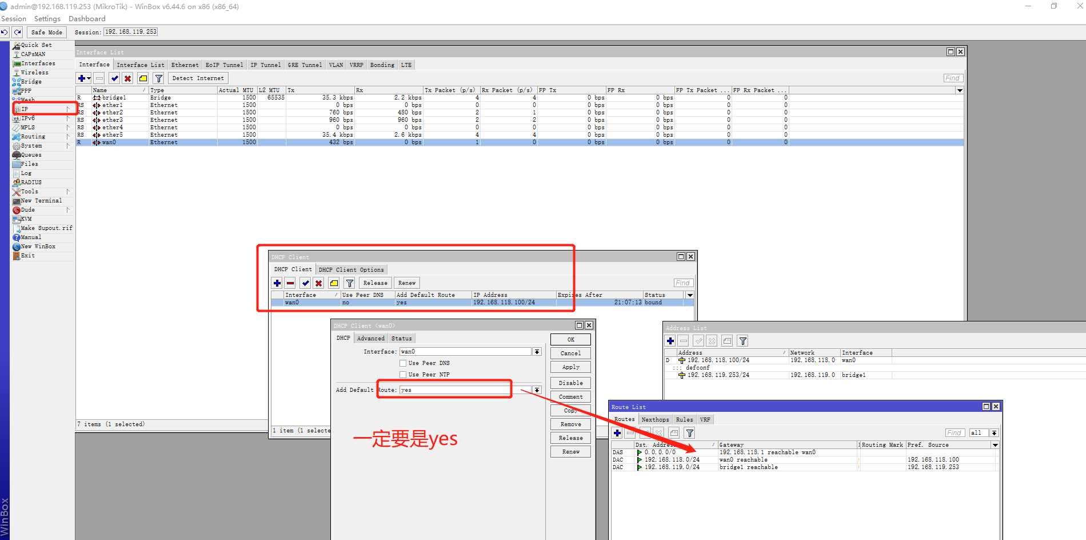Open the column selector dropdown in Interface List table

point(960,90)
